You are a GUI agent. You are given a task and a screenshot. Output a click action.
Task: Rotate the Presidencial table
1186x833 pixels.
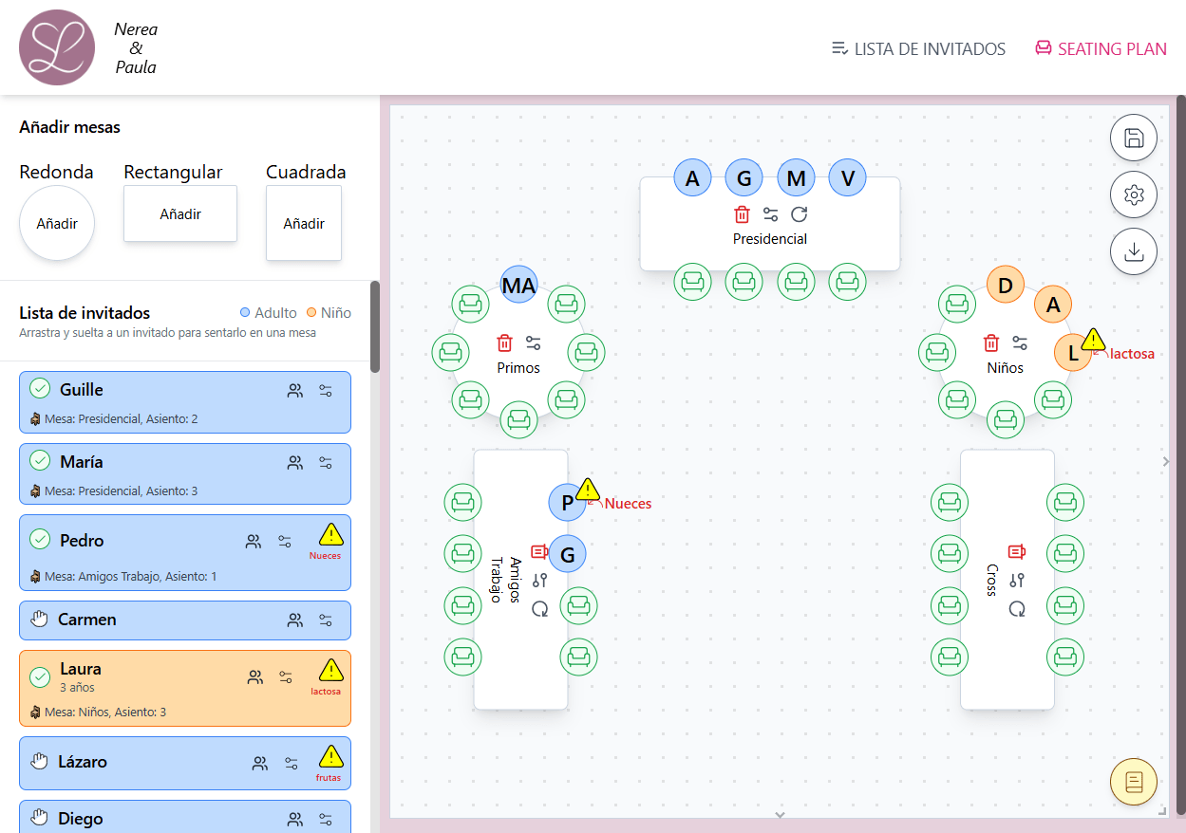(800, 213)
